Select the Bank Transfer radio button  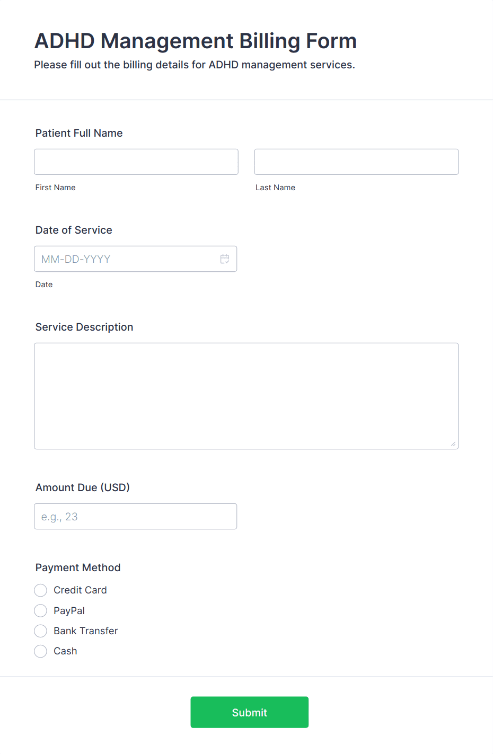[40, 631]
